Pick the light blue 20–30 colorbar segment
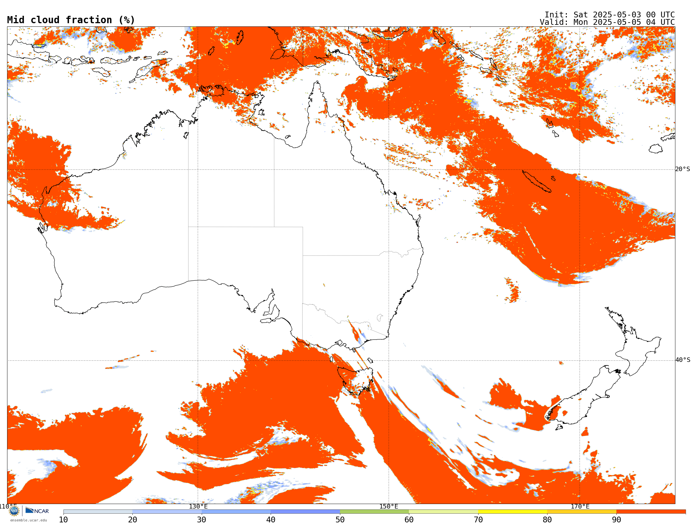The width and height of the screenshot is (696, 524). pyautogui.click(x=167, y=512)
